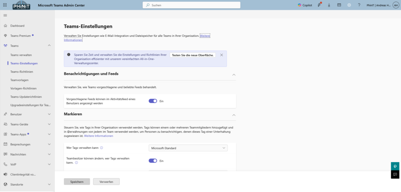Expand the Benutzer navigation group
This screenshot has width=401, height=192.
point(49,114)
